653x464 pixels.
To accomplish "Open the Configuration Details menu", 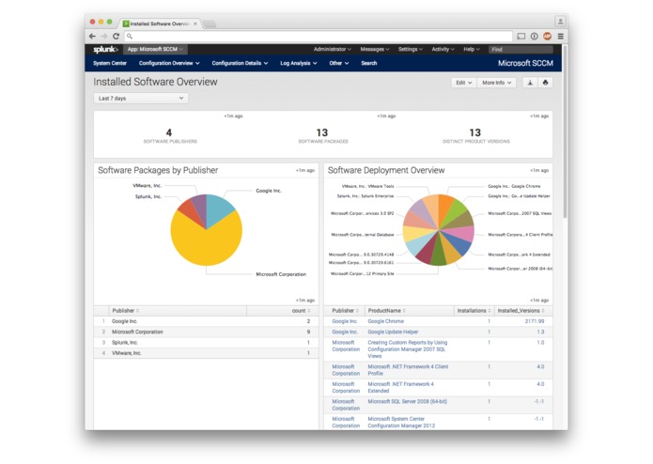I will point(240,63).
